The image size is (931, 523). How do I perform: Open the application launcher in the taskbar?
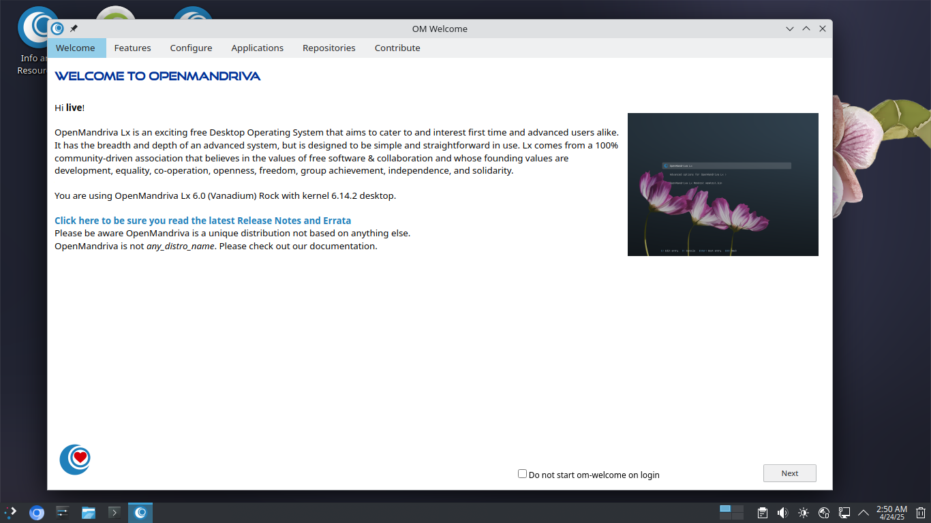(x=11, y=513)
